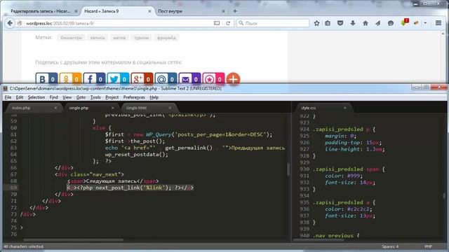The width and height of the screenshot is (449, 252).
Task: Open the Firefox downloads arrow
Action: (x=353, y=23)
